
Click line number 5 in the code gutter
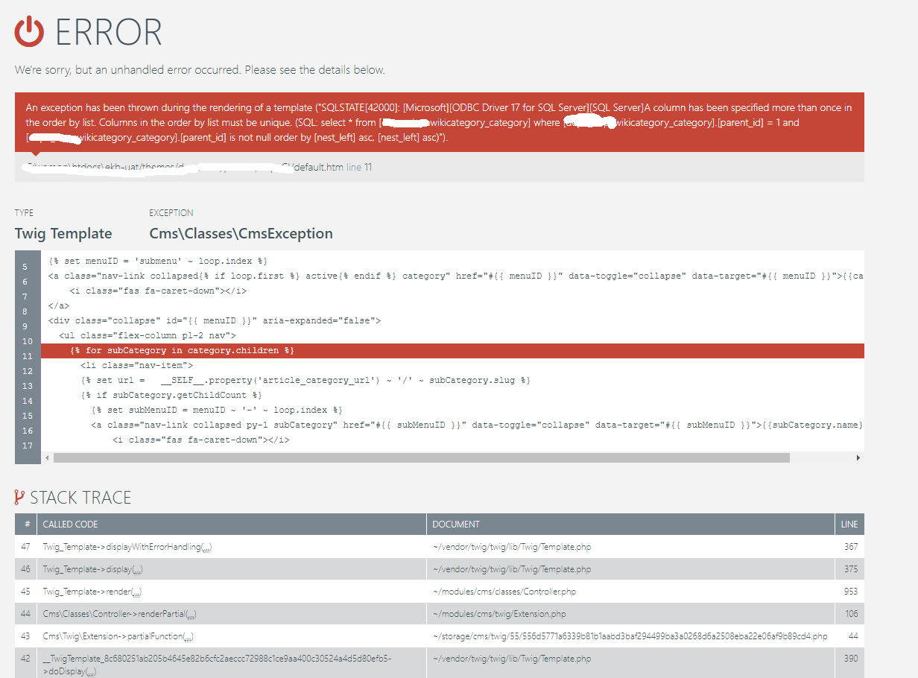click(x=25, y=267)
